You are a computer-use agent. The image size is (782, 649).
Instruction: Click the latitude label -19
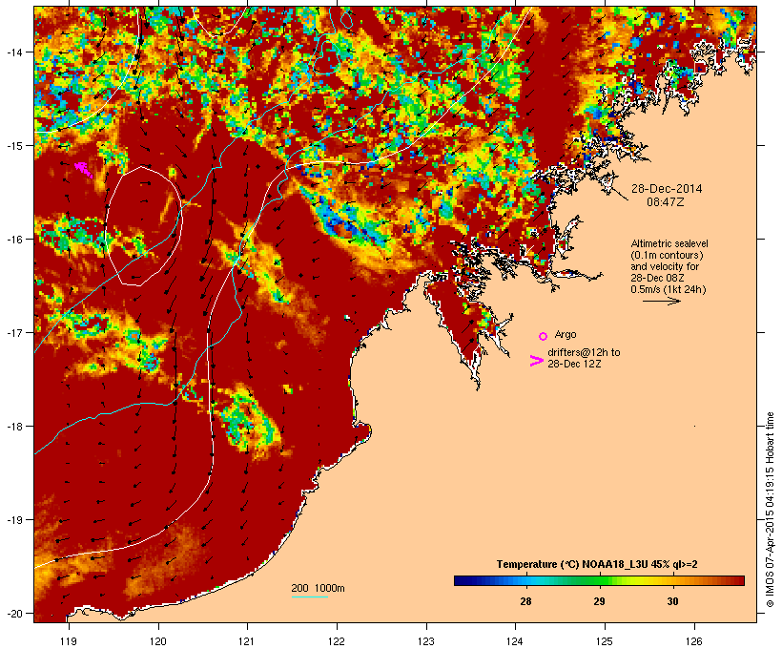[x=13, y=519]
